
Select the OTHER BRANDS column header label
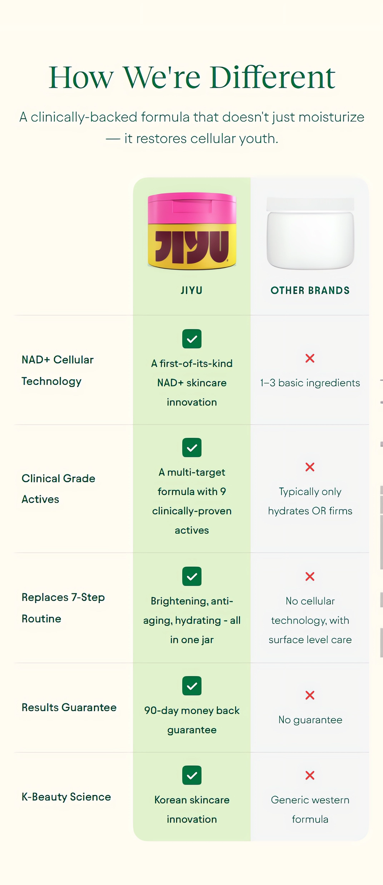click(x=310, y=291)
